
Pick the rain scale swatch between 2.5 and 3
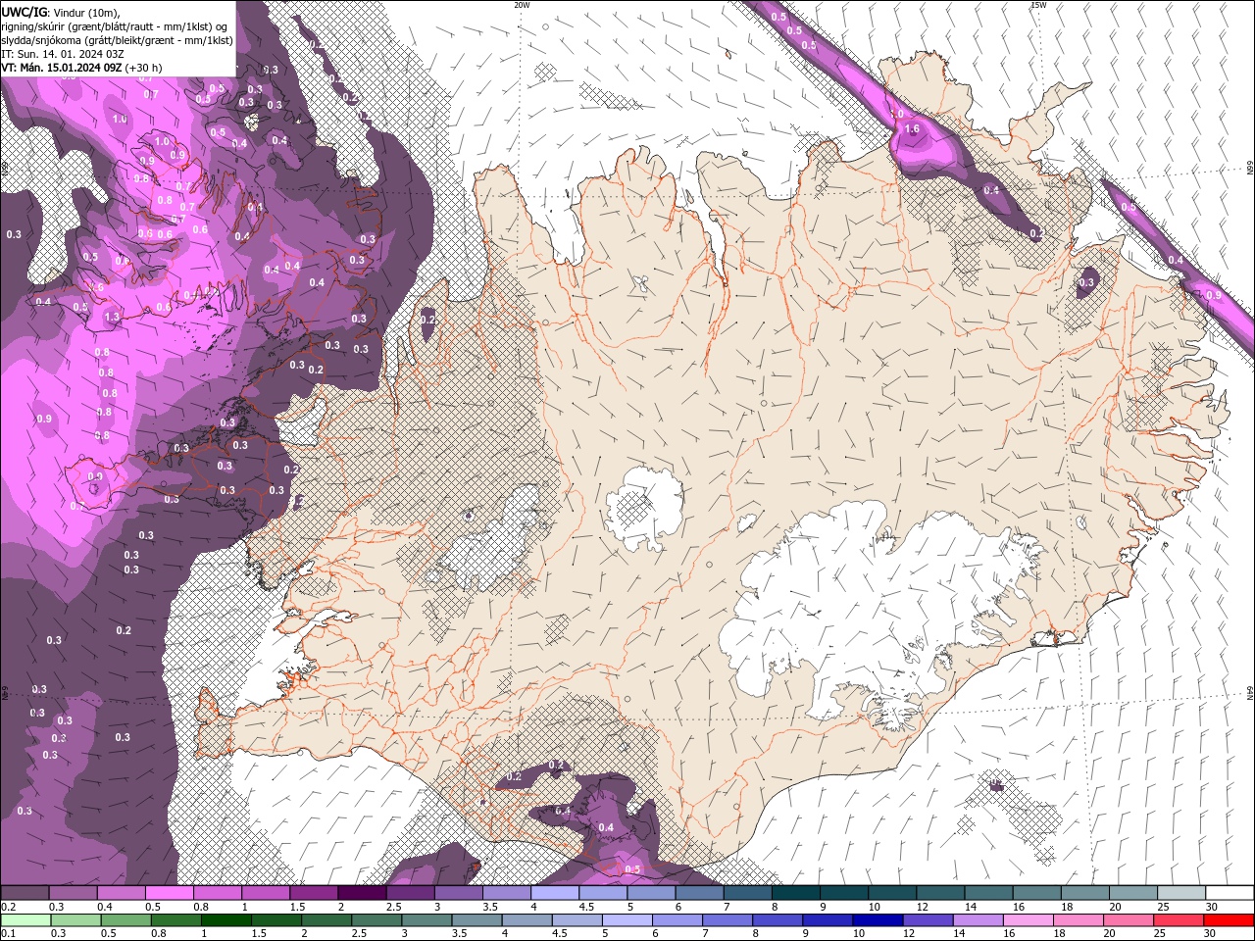(376, 920)
